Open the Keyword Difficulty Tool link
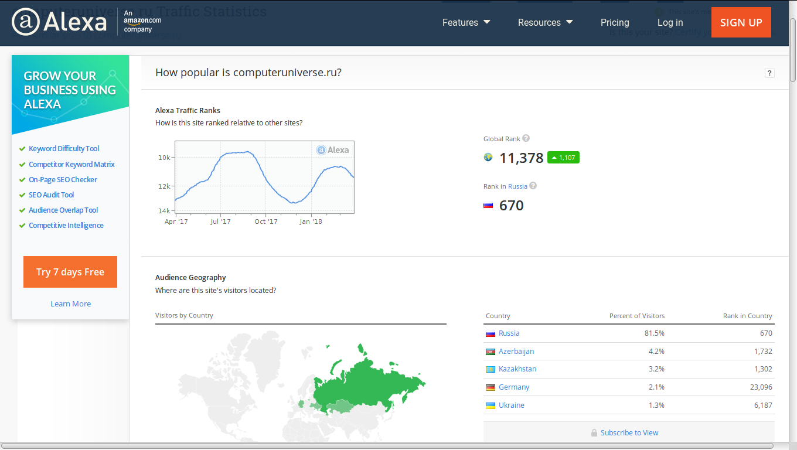The image size is (797, 450). [x=64, y=149]
